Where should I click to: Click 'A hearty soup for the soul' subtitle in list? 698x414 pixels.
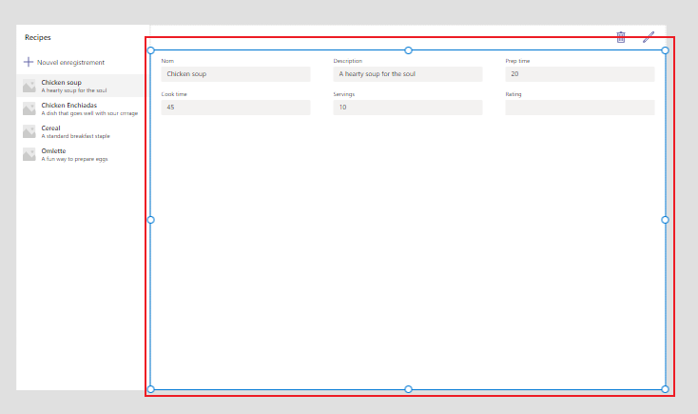point(74,90)
